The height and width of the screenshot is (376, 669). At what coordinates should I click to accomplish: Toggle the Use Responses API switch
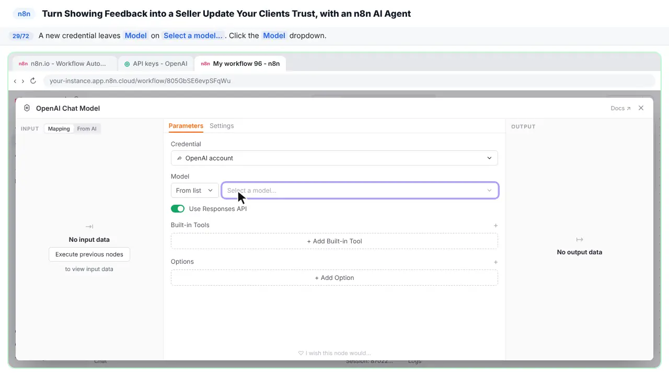point(178,209)
